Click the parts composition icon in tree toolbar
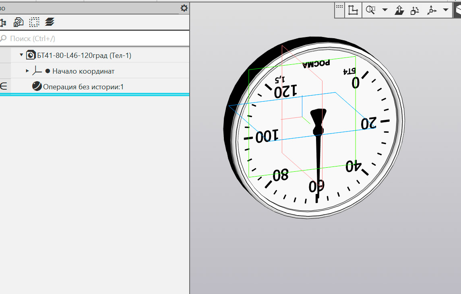The image size is (461, 294). (19, 22)
